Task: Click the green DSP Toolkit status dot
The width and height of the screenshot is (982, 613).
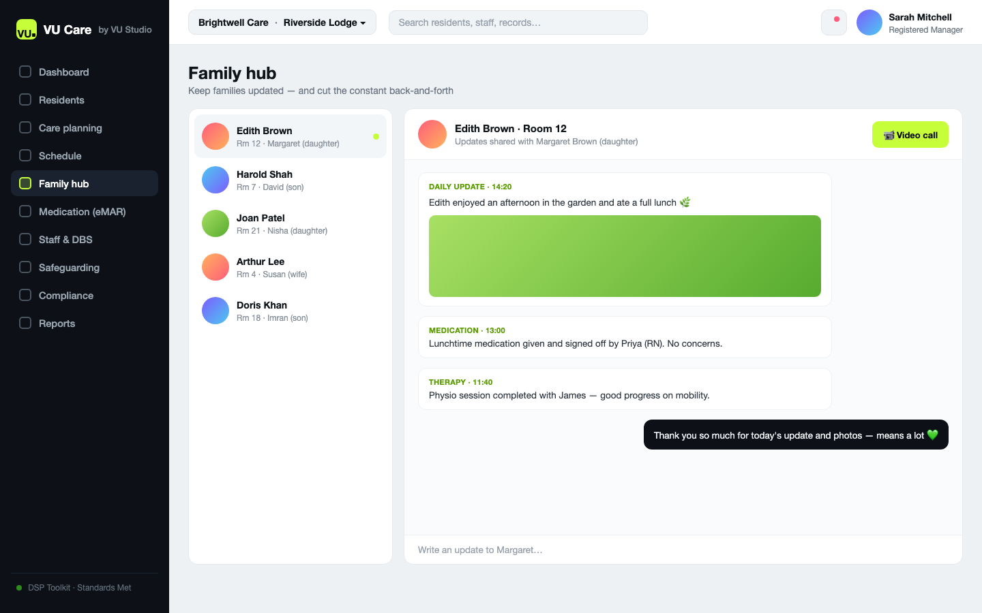Action: coord(19,588)
